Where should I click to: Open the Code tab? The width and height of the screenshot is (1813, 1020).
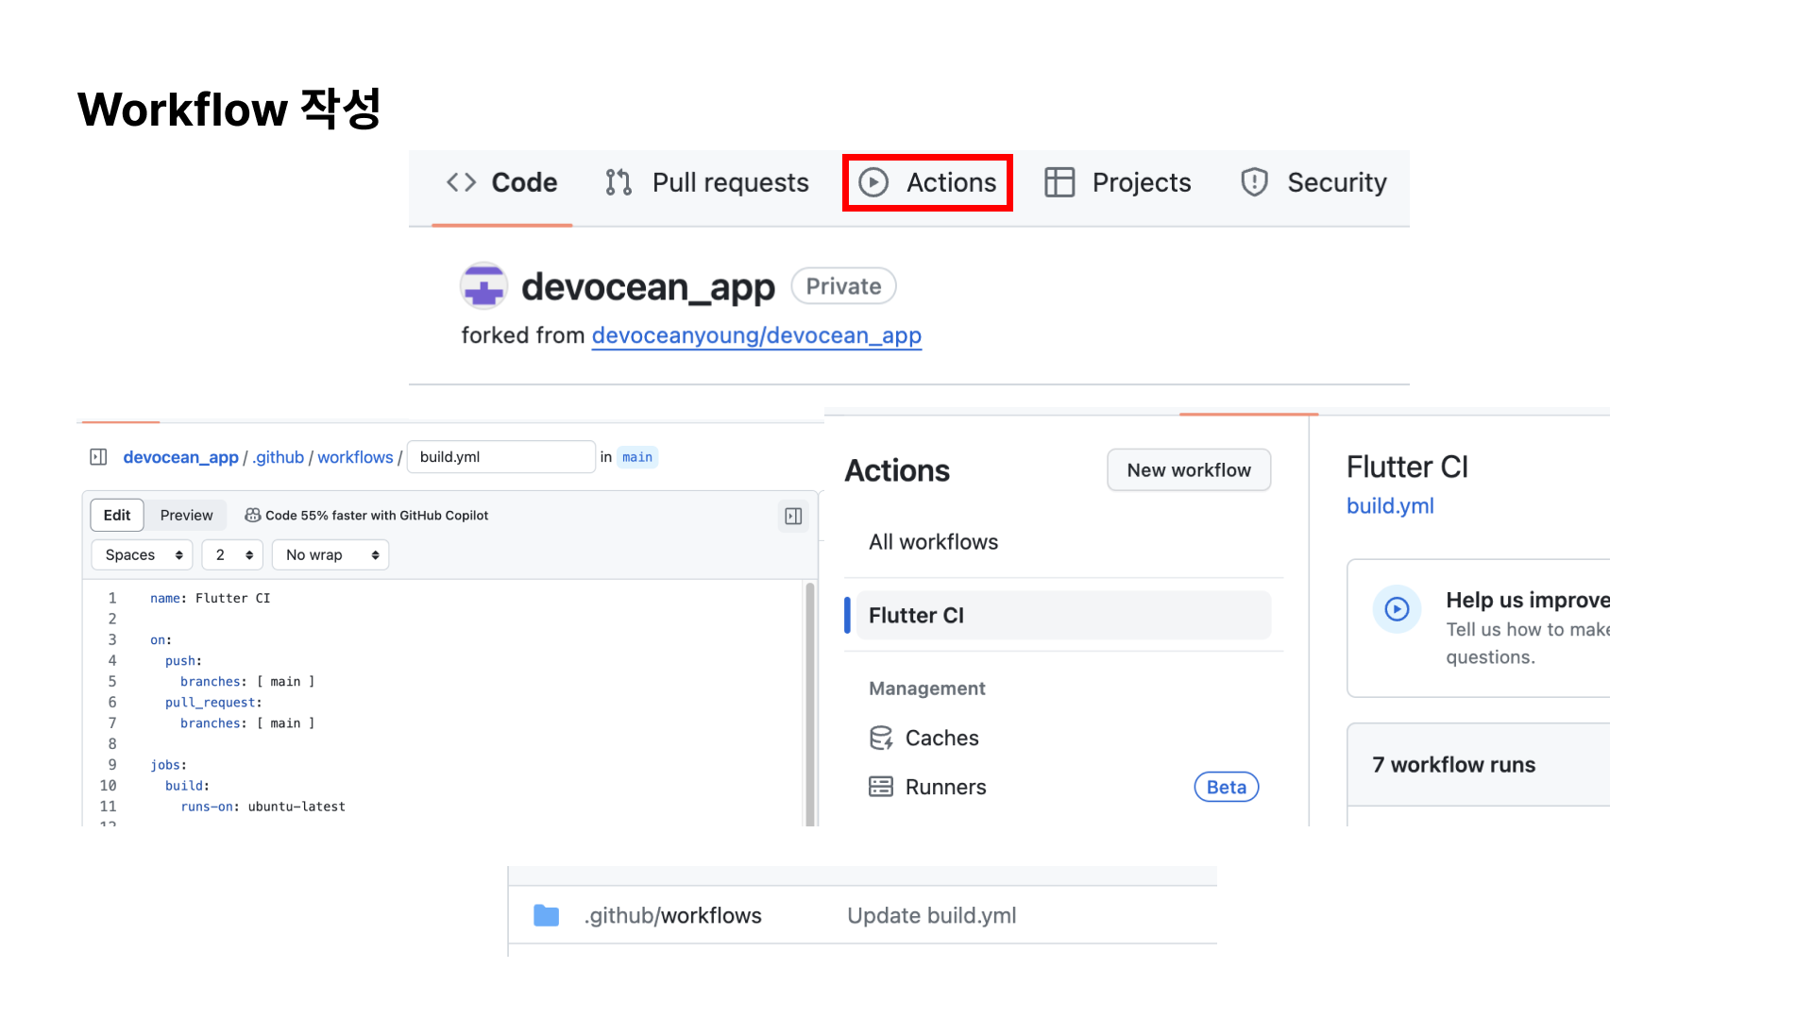501,182
